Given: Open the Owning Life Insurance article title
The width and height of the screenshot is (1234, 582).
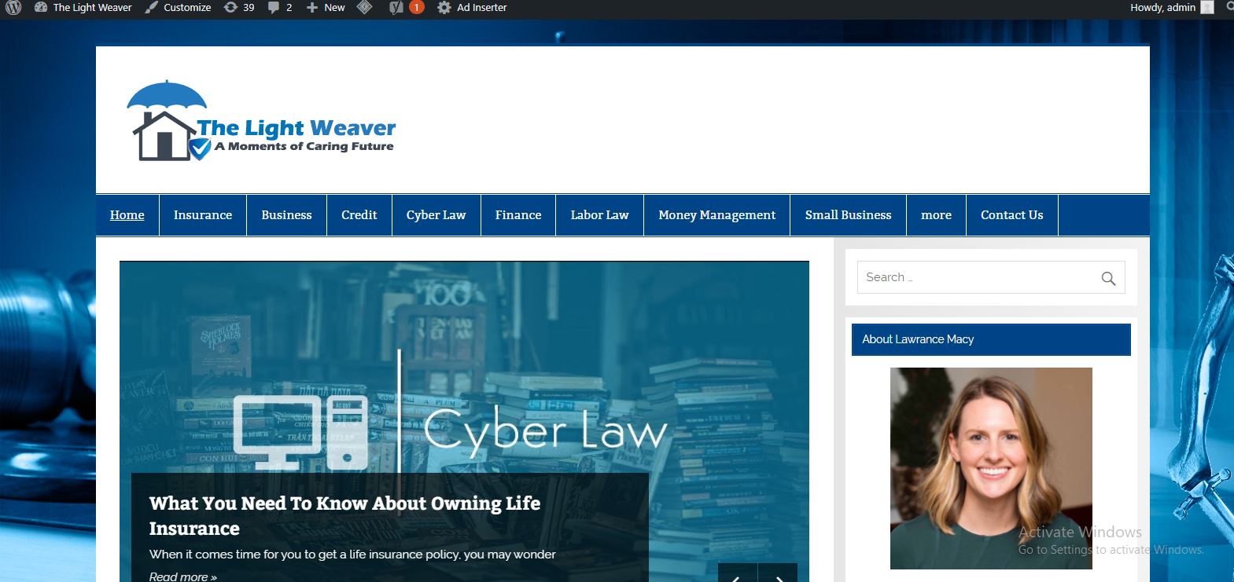Looking at the screenshot, I should tap(344, 515).
